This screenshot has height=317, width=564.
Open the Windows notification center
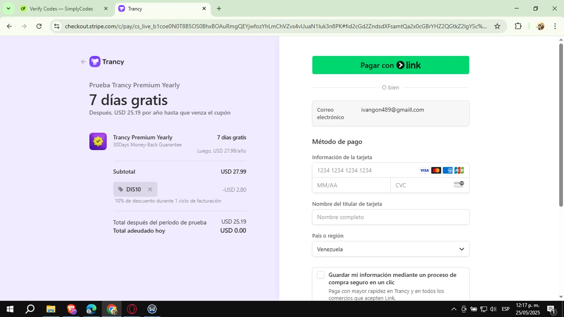point(552,309)
